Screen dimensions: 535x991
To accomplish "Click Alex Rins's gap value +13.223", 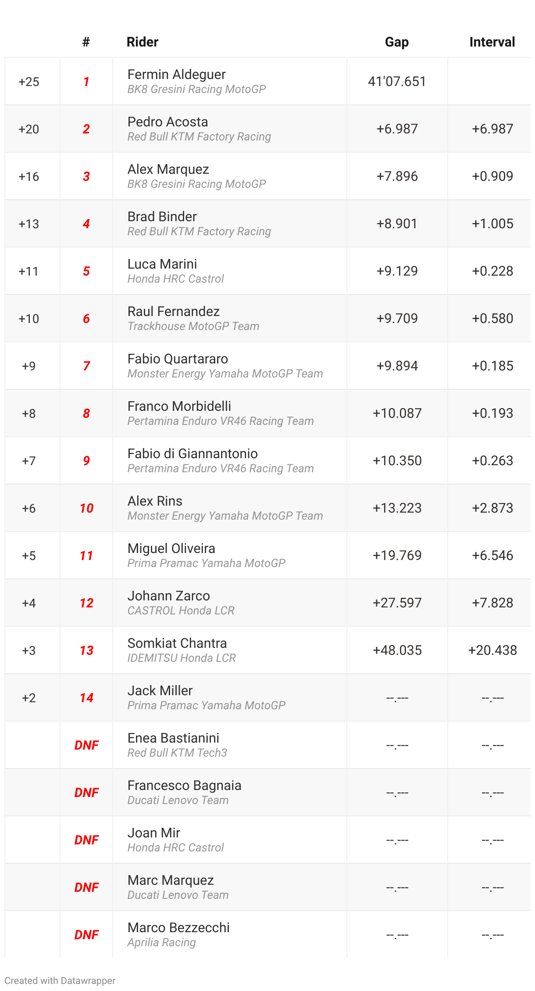I will 397,508.
